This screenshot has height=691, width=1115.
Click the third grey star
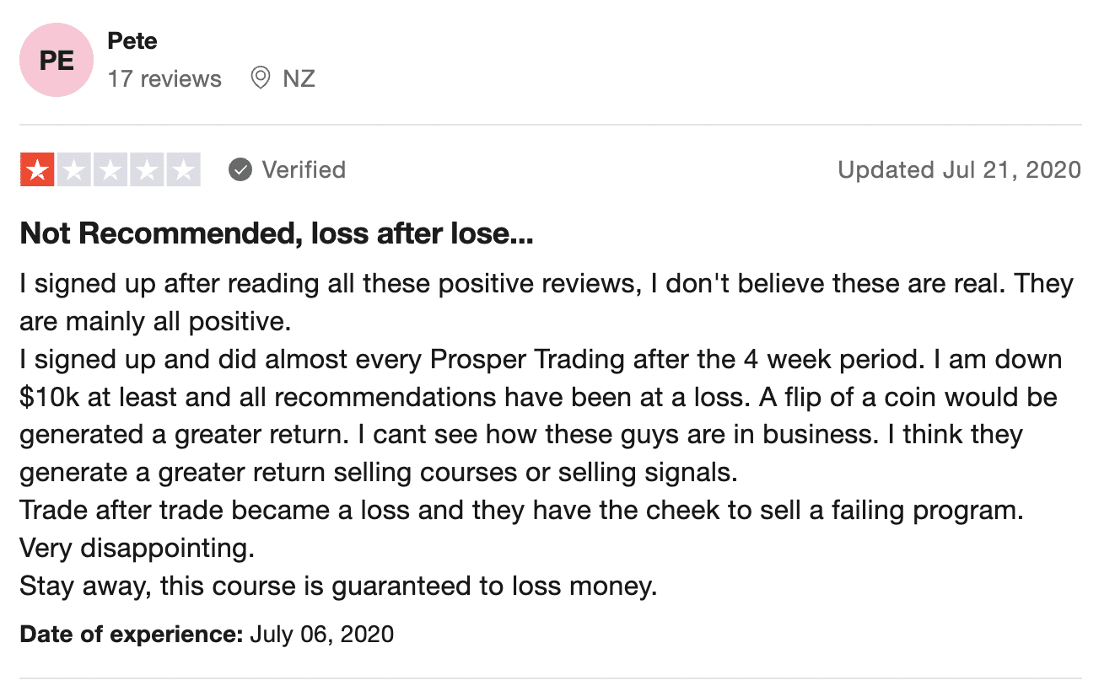(110, 170)
